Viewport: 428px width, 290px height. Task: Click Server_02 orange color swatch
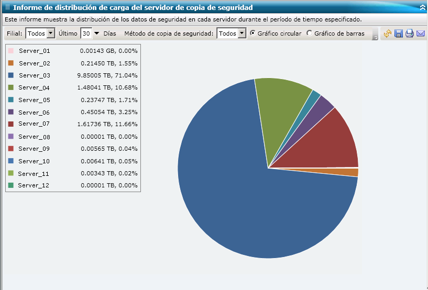pyautogui.click(x=11, y=63)
